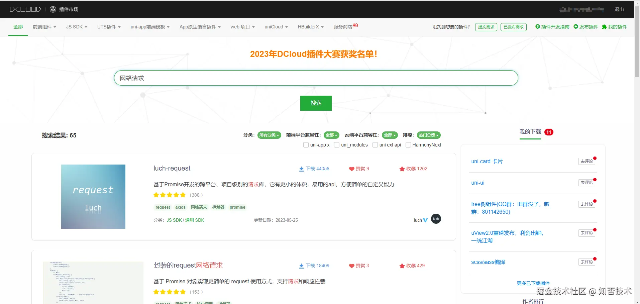The width and height of the screenshot is (640, 304).
Task: Click 退出 to log out
Action: coord(619,9)
